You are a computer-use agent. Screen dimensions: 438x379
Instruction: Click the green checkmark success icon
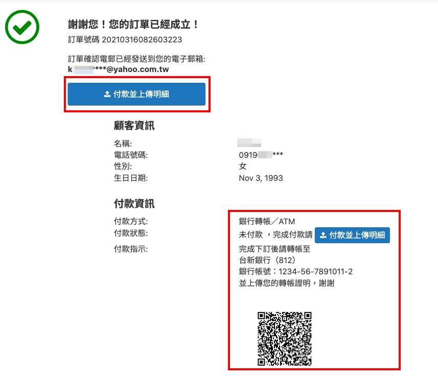22,27
